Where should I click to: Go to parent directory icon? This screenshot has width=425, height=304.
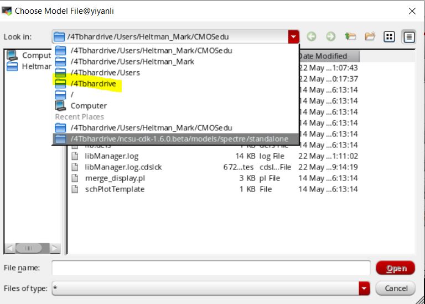350,37
